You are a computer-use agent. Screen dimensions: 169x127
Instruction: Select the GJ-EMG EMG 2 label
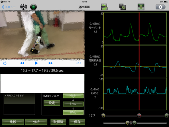[95, 93]
